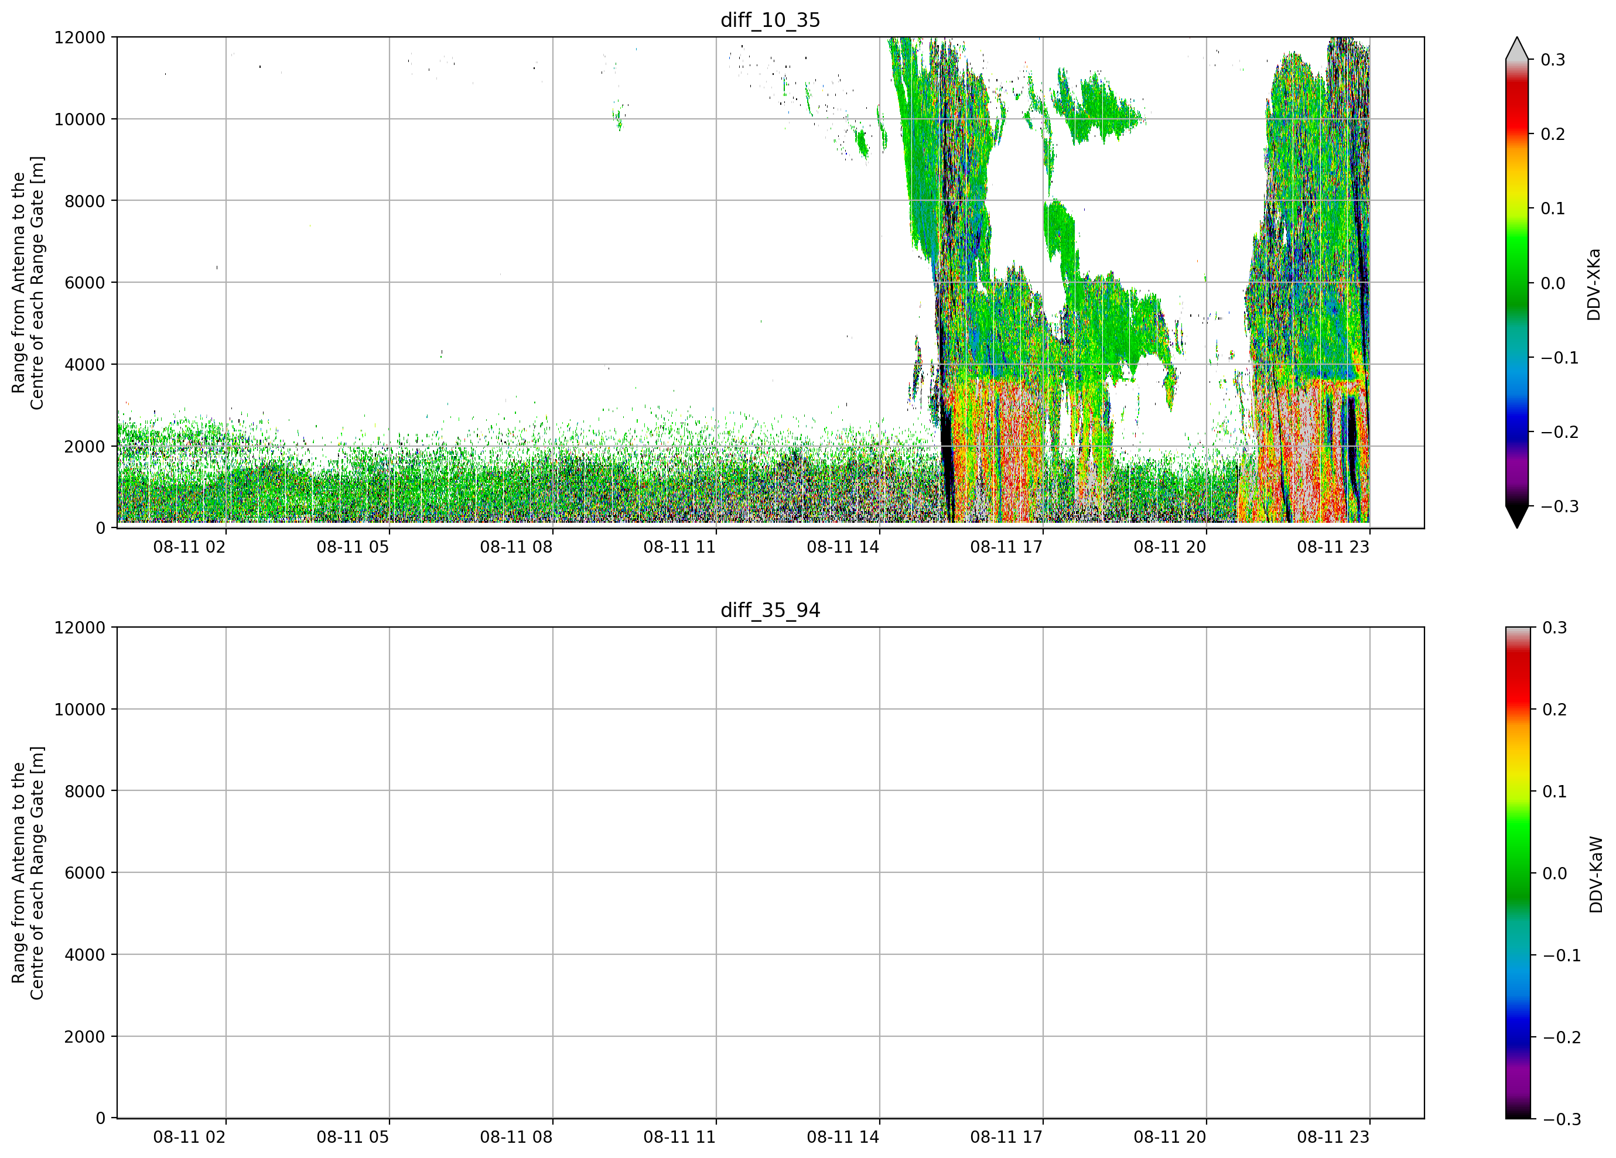
Task: Click the 0.2 tick on the DDV-XKa colorbar
Action: 1553,134
